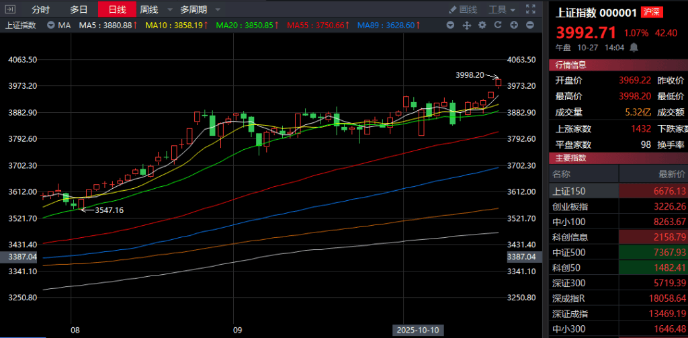The height and width of the screenshot is (338, 688).
Task: Click the crosshair move icon
Action: coord(466,25)
